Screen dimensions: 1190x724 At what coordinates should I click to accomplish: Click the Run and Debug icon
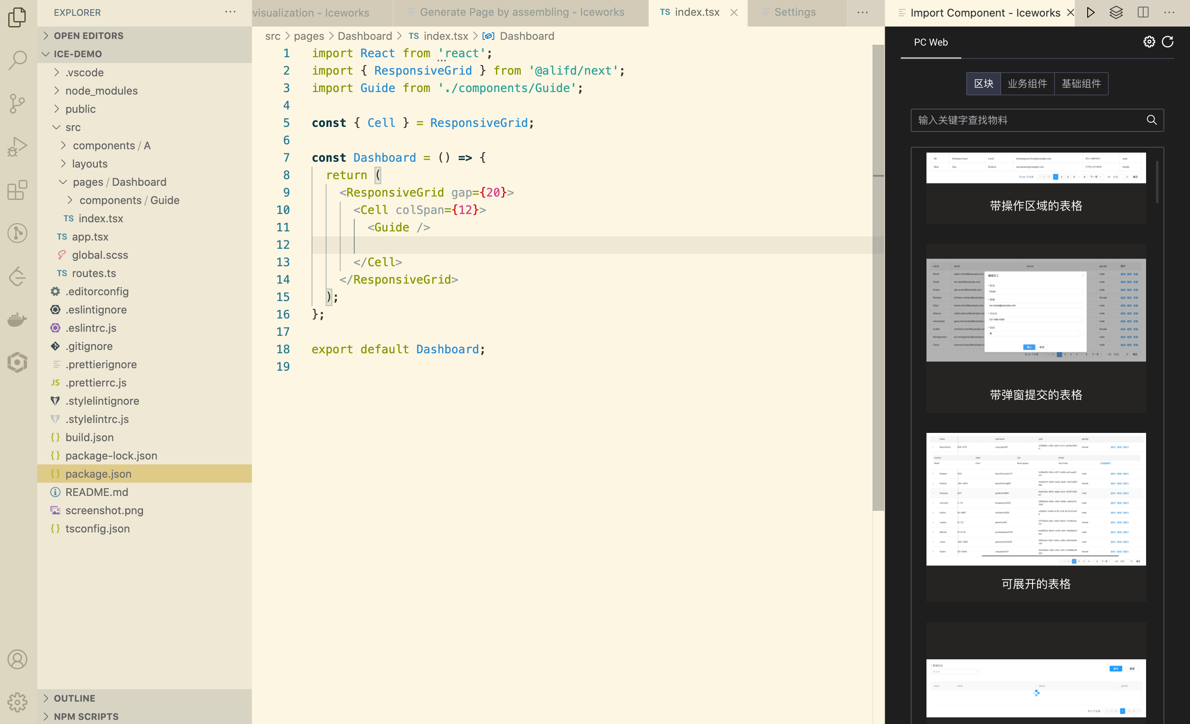click(x=17, y=146)
